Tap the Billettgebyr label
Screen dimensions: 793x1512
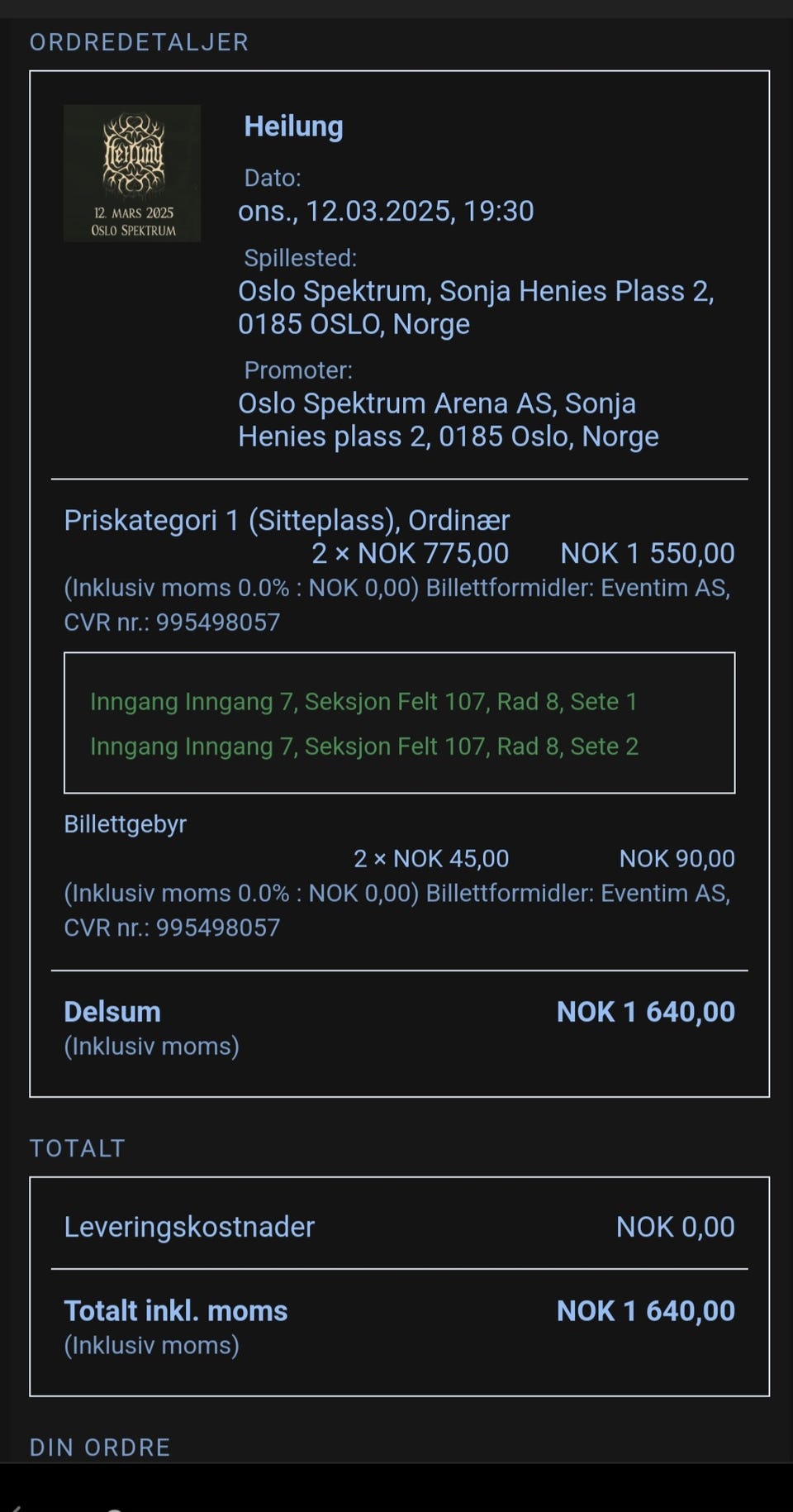coord(126,824)
